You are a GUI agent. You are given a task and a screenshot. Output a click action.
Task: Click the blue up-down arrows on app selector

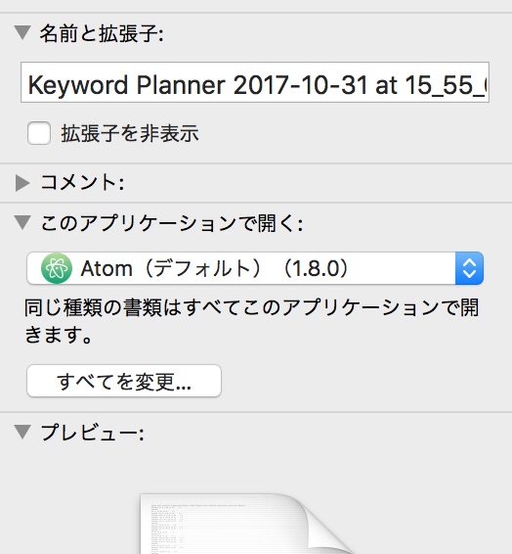(469, 268)
